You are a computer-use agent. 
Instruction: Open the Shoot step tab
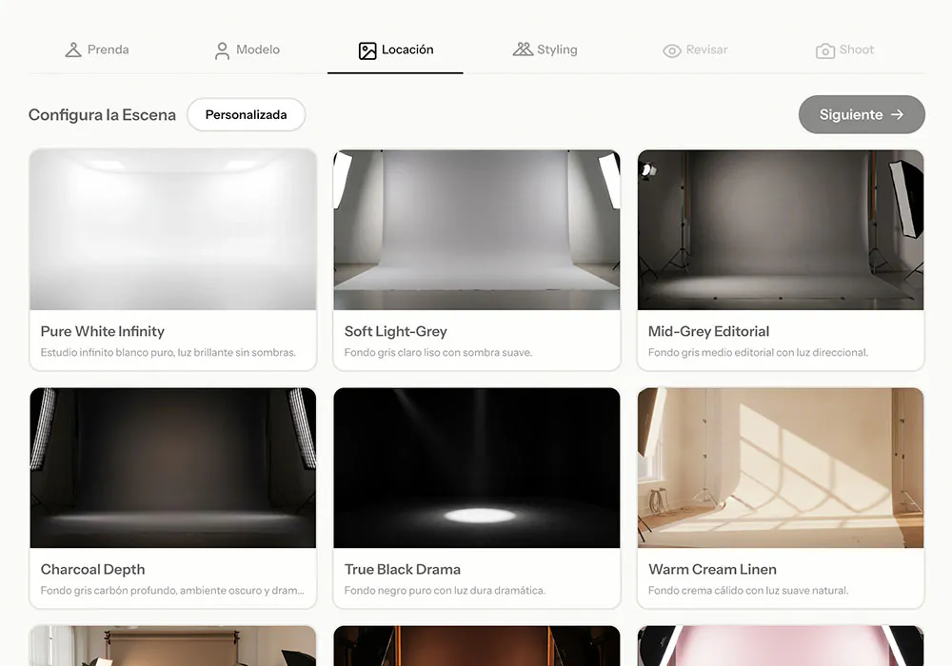click(844, 49)
